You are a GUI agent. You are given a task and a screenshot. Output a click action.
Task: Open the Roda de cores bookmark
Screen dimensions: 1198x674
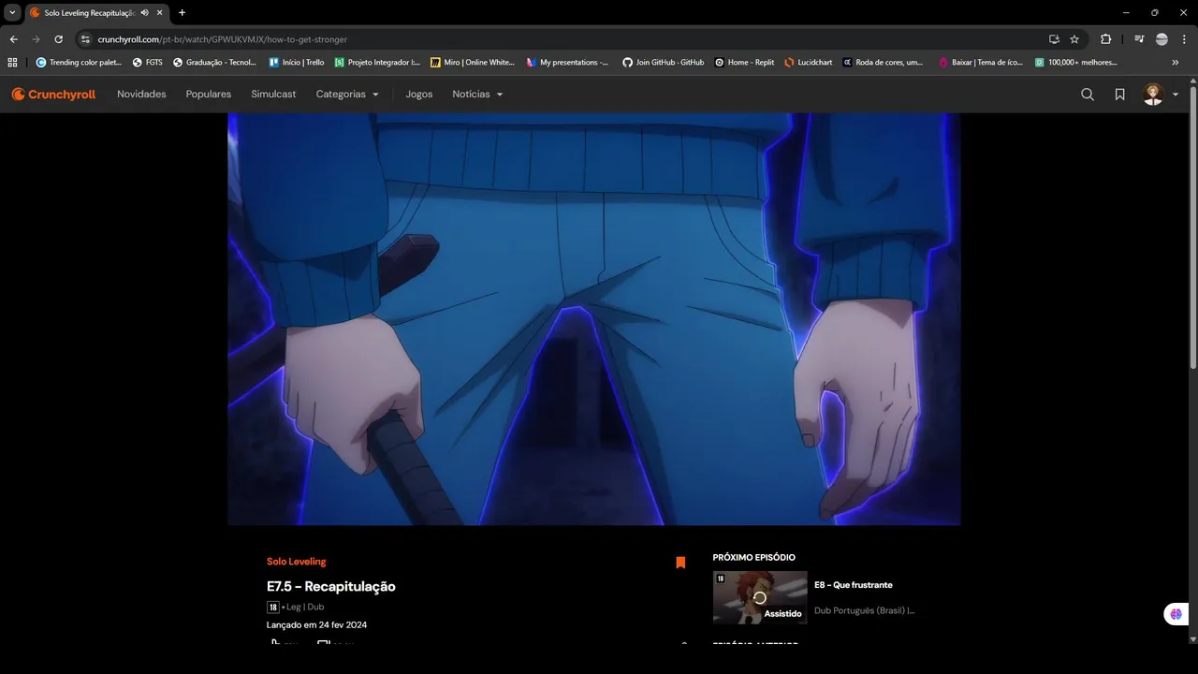tap(883, 63)
